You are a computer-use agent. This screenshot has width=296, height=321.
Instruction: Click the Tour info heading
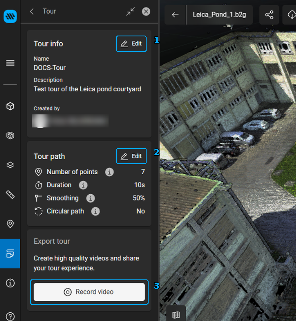(x=48, y=44)
